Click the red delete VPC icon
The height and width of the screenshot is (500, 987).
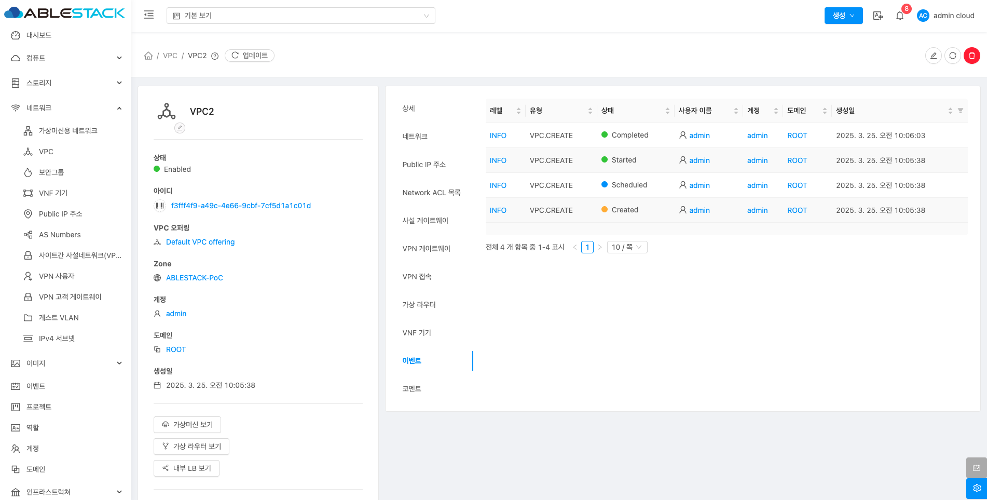click(x=971, y=56)
